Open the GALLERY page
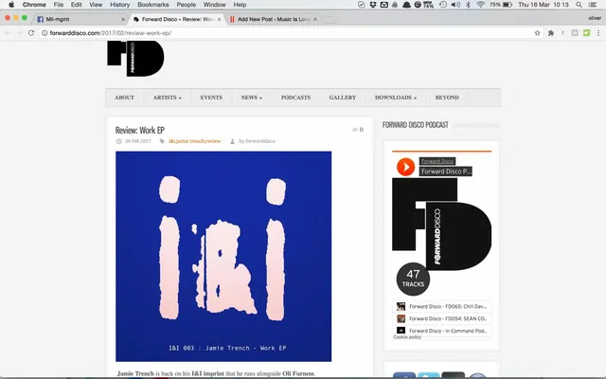The height and width of the screenshot is (379, 606). [343, 98]
